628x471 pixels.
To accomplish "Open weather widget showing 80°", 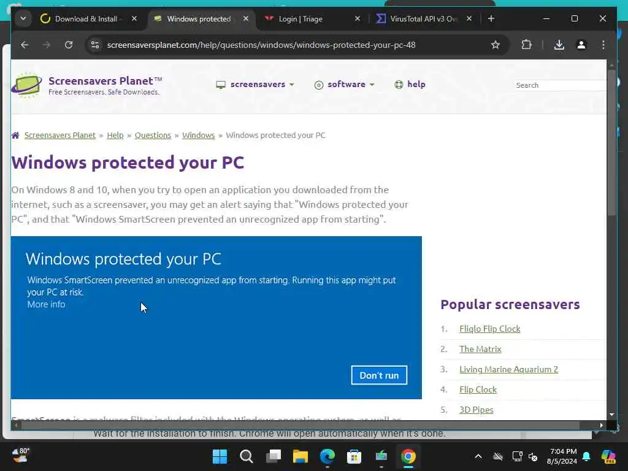I will point(21,456).
